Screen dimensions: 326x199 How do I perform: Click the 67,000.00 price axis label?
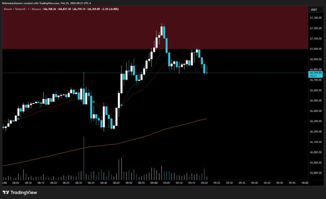point(316,49)
